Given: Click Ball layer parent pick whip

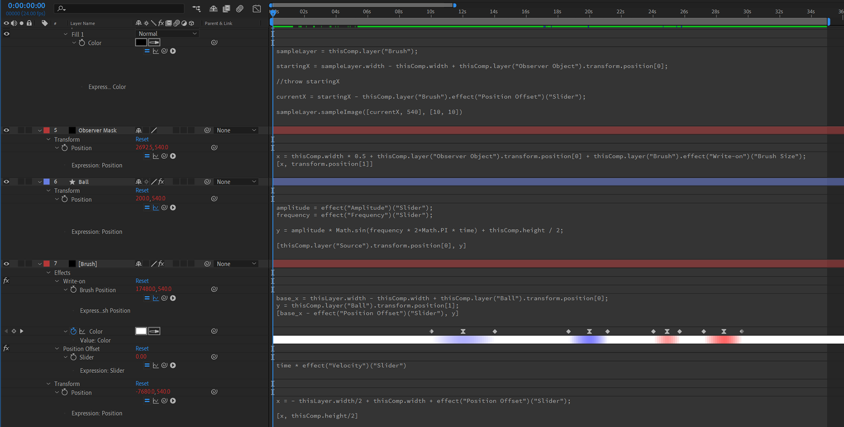Looking at the screenshot, I should click(207, 182).
